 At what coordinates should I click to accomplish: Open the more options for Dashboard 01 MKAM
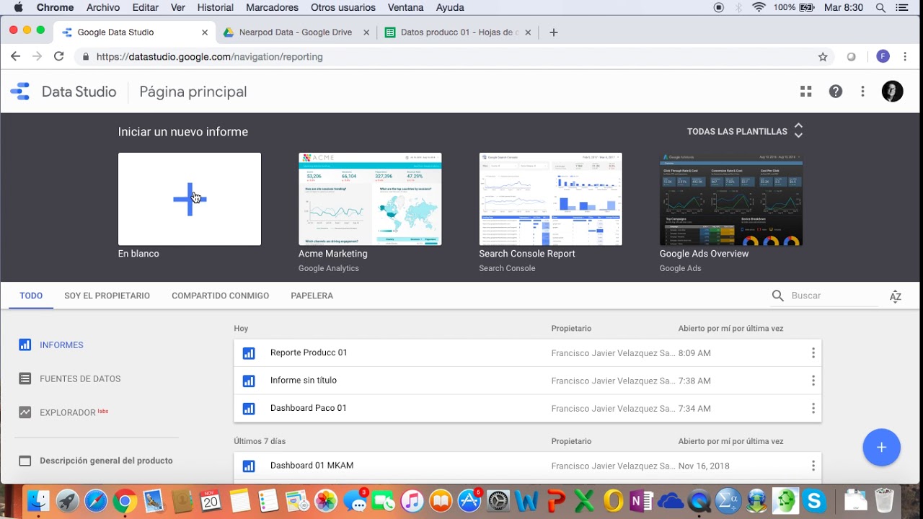click(x=813, y=466)
